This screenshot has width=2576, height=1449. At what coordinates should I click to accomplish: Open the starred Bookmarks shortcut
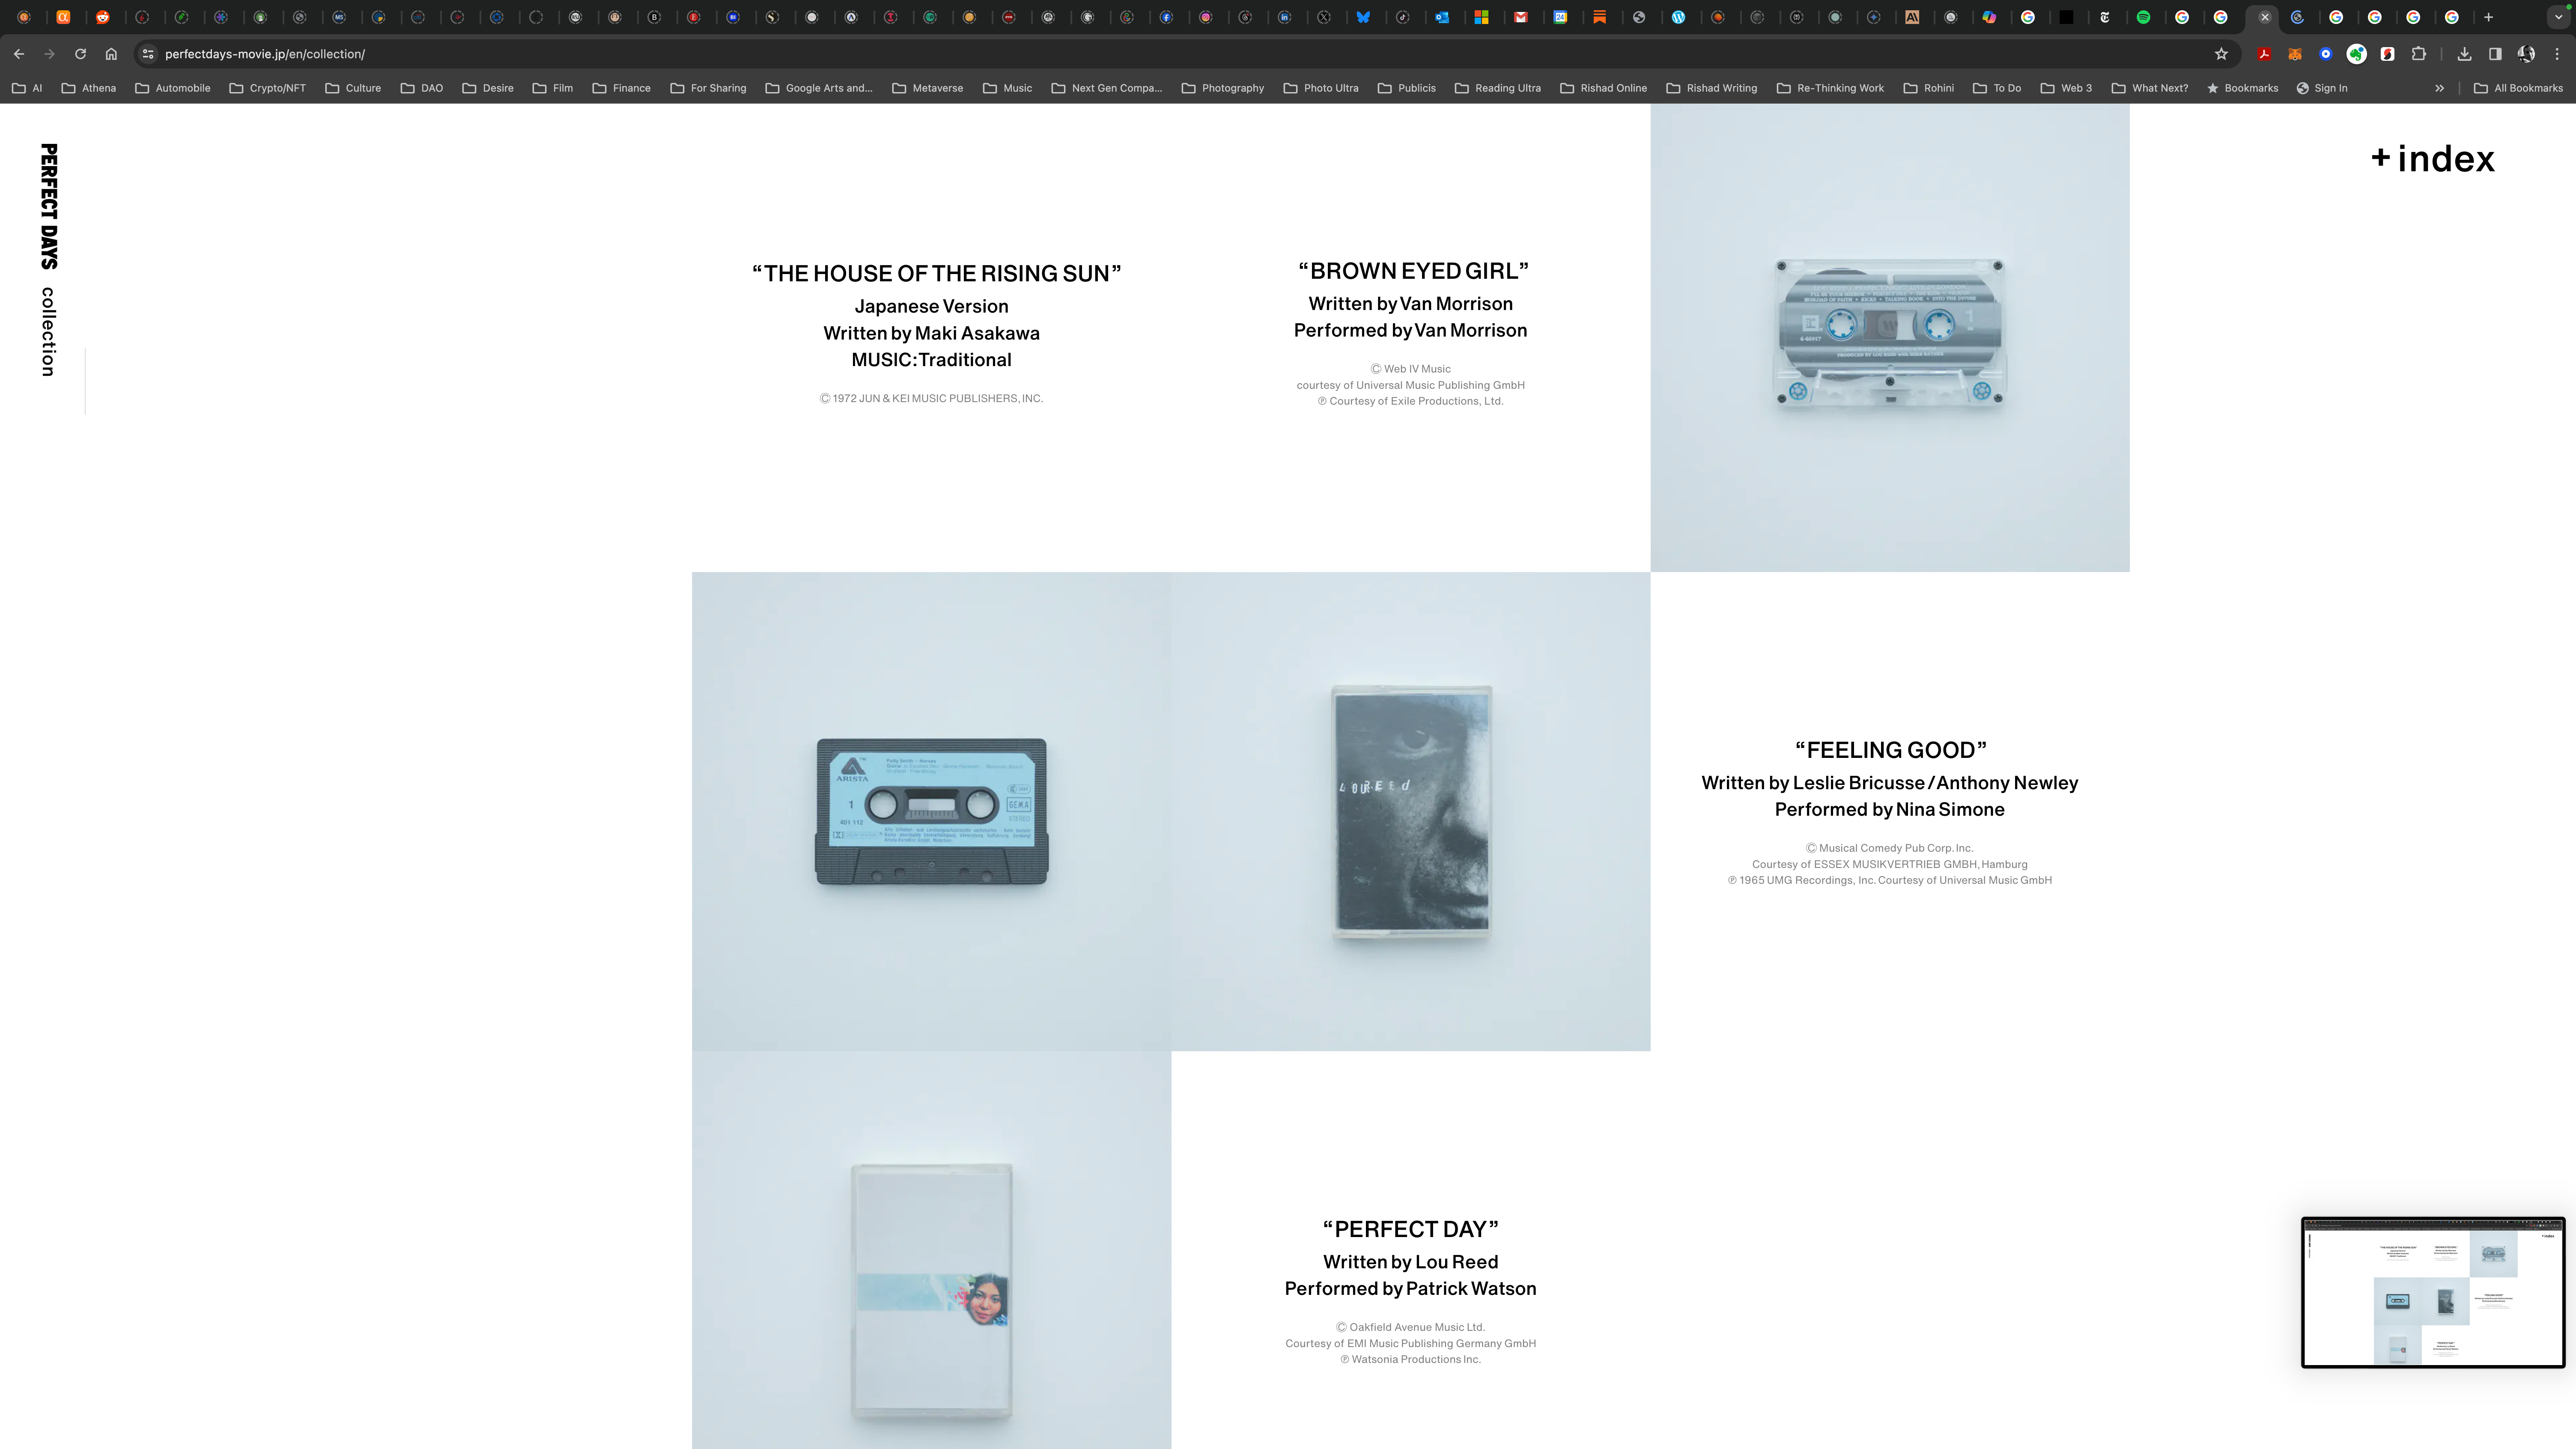(2242, 88)
